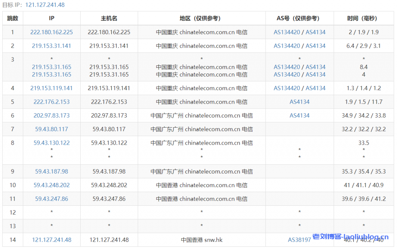
Task: Open the AS38197 link on hop 14
Action: click(299, 239)
